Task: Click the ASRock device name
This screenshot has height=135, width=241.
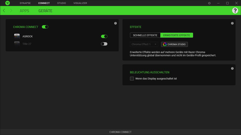Action: point(27,36)
